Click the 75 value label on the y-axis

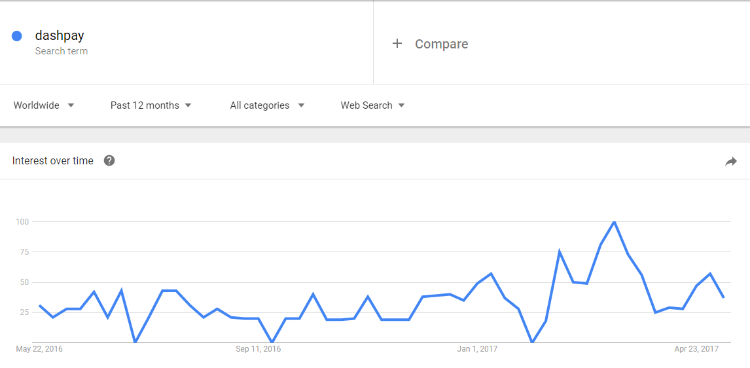(x=24, y=252)
